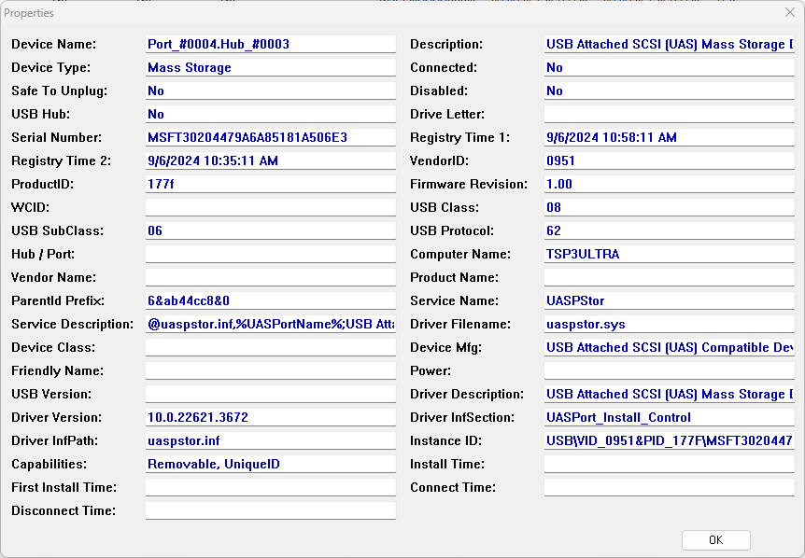Viewport: 805px width, 558px height.
Task: Click the Driver Description field
Action: 670,395
